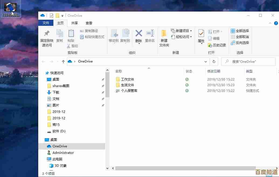This screenshot has width=279, height=177.
Task: Open the View (查看) ribbon tab
Action: tap(89, 23)
